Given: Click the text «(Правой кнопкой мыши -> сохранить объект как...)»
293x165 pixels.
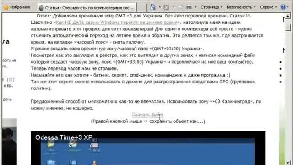Looking at the screenshot, I should coord(148,121).
